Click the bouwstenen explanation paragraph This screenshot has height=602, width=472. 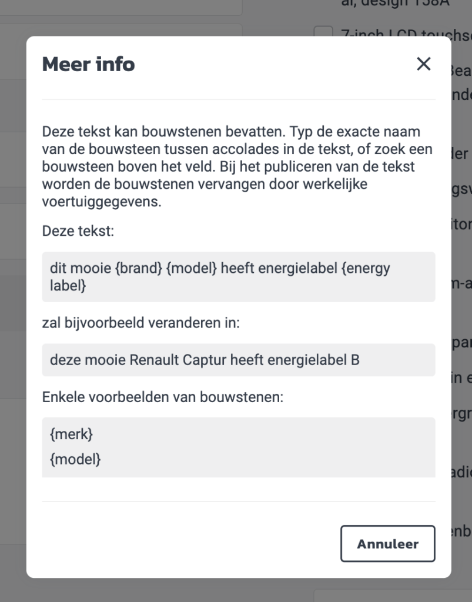click(x=235, y=166)
